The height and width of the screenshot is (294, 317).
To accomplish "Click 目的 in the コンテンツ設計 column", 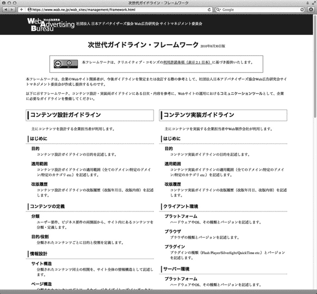I will [36, 149].
